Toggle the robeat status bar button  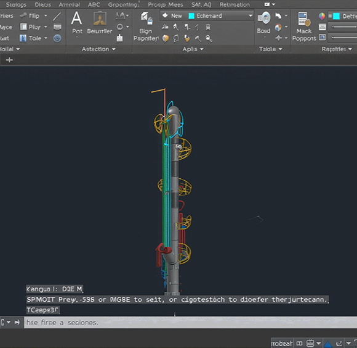click(x=282, y=343)
